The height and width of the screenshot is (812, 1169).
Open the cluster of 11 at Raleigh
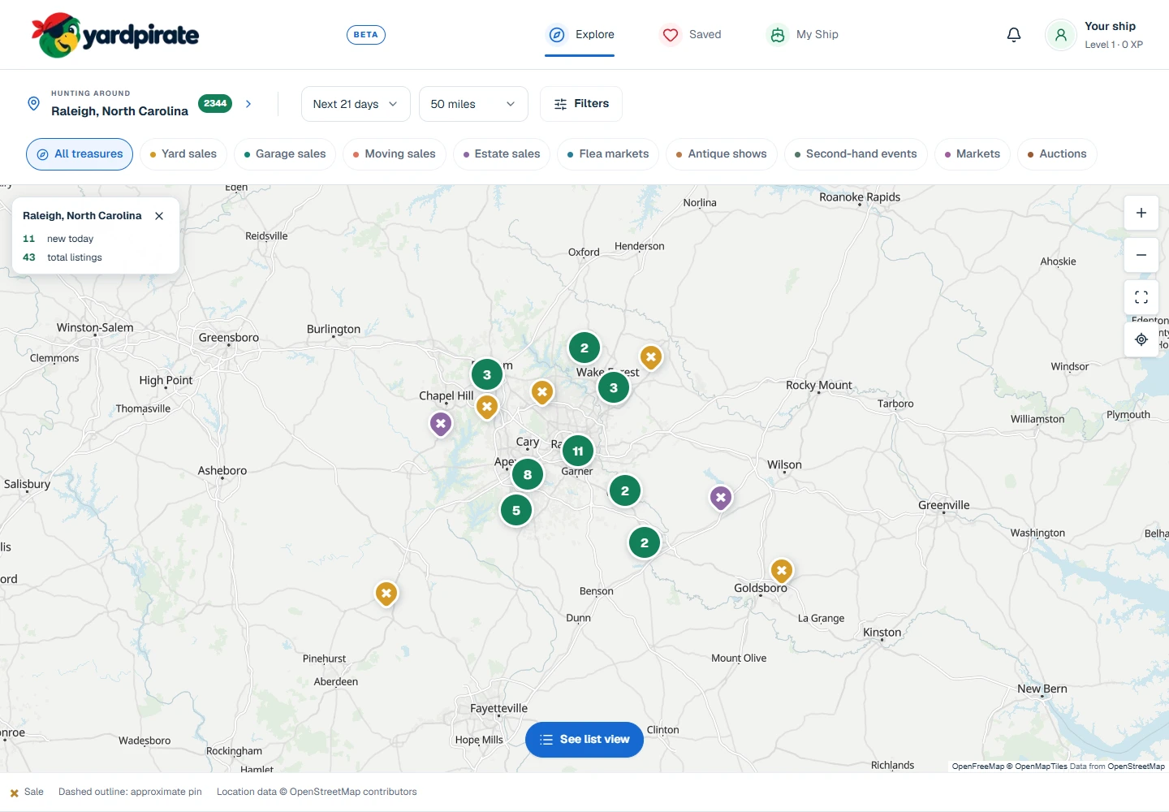tap(578, 451)
